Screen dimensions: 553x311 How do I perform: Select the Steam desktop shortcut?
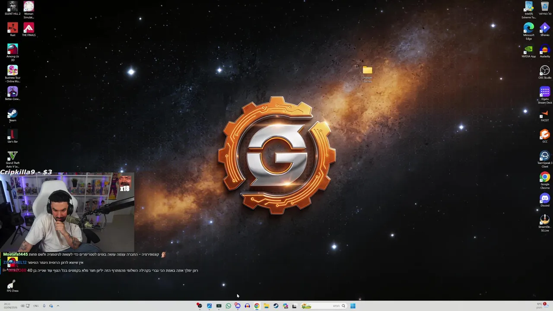pyautogui.click(x=13, y=115)
